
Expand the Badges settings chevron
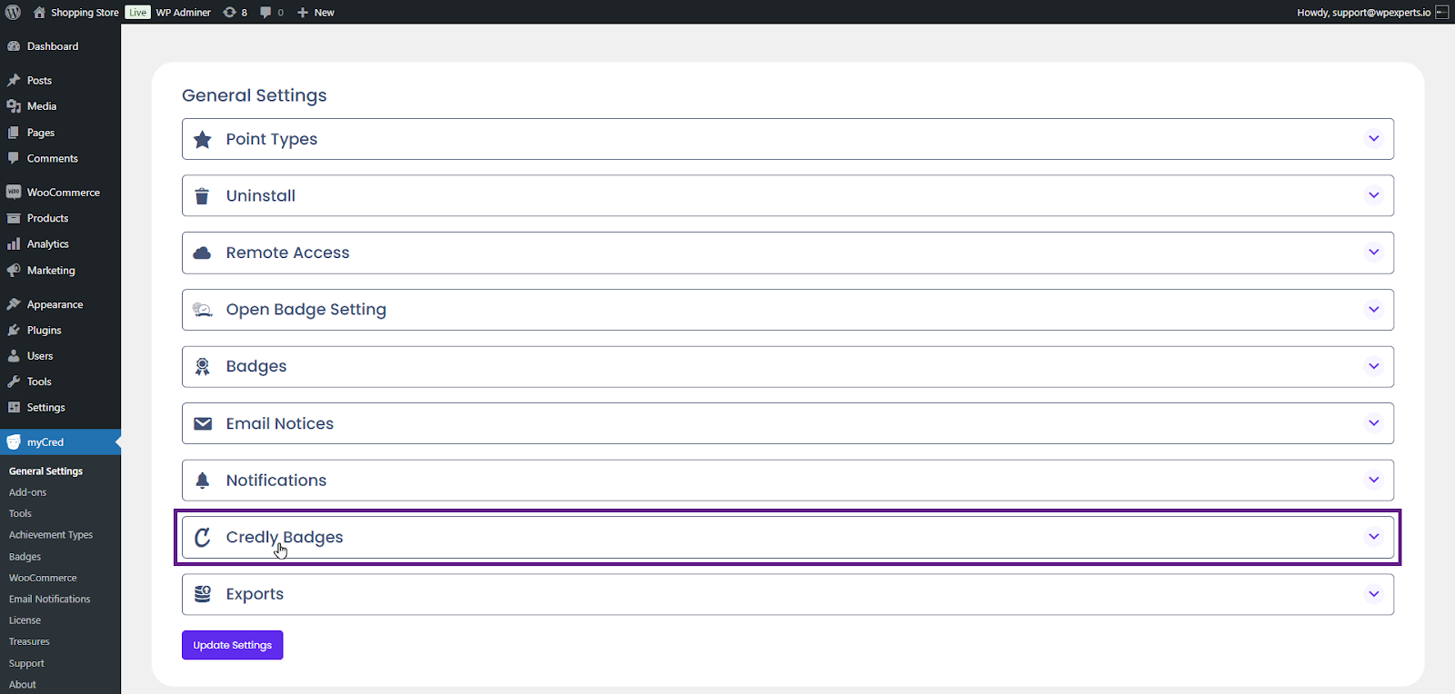point(1373,367)
